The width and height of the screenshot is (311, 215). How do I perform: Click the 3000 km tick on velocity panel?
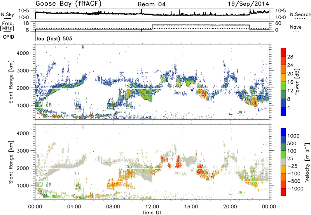23,151
